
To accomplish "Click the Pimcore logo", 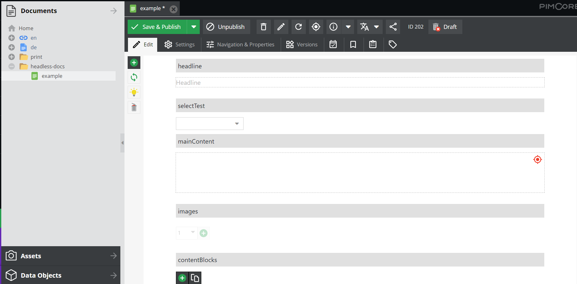I will point(558,6).
